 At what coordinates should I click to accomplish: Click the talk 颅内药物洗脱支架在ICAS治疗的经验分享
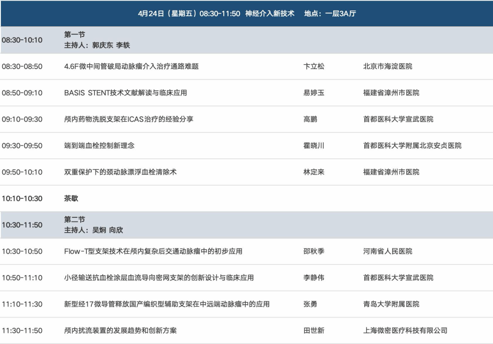[129, 119]
